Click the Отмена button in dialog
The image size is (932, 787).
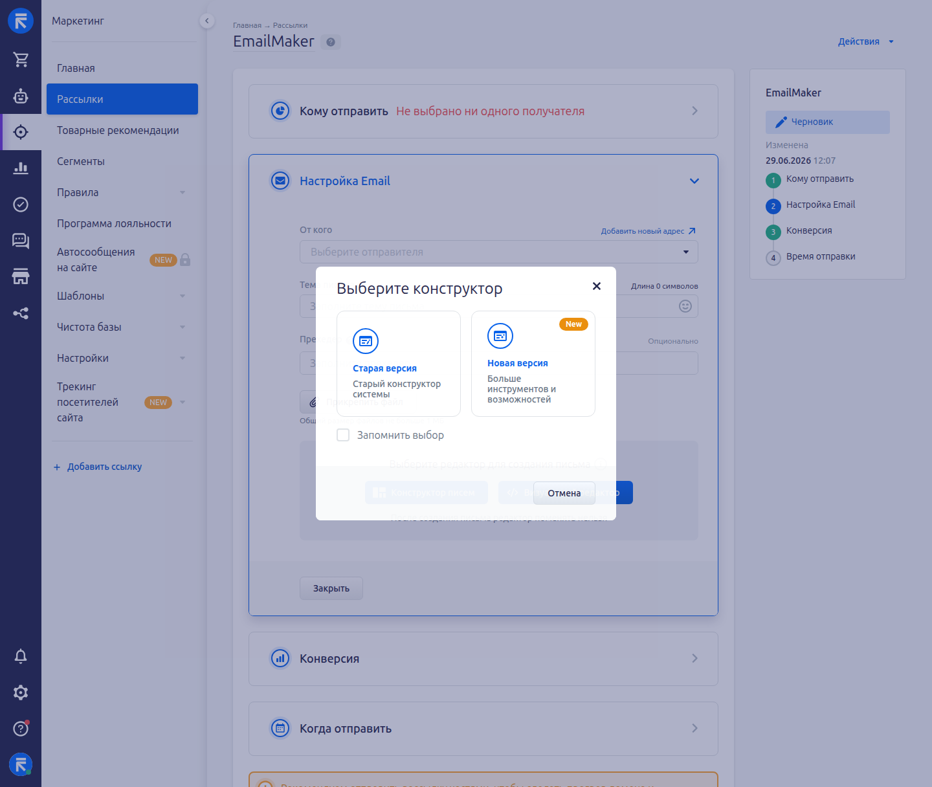564,493
